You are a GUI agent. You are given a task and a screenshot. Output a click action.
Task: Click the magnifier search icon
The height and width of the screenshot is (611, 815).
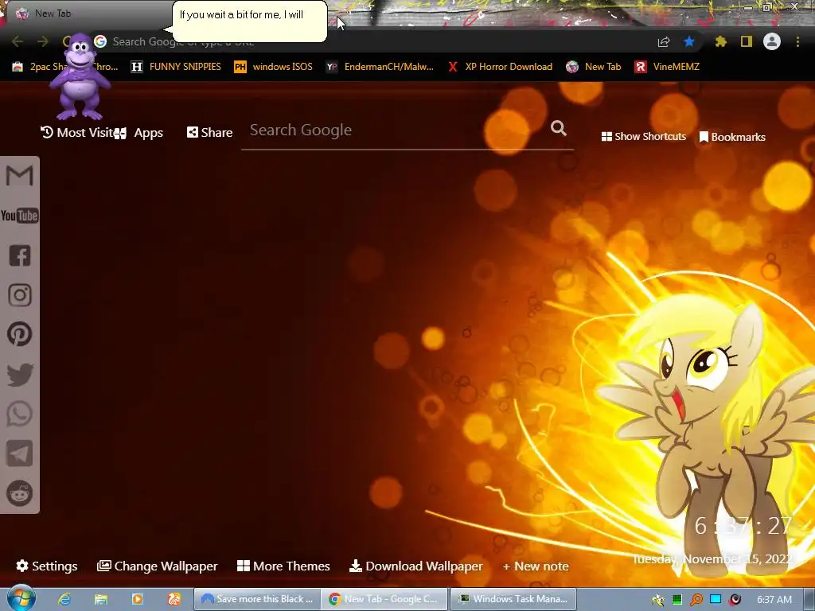(558, 128)
